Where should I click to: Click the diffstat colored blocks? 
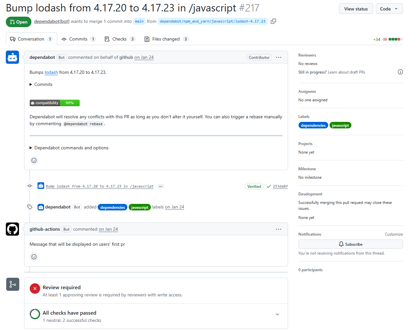click(396, 39)
